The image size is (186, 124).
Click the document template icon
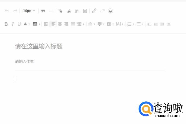tap(85, 11)
